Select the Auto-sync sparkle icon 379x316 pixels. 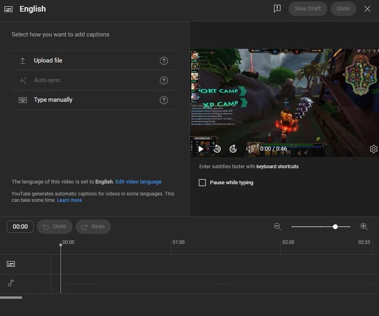coord(22,80)
